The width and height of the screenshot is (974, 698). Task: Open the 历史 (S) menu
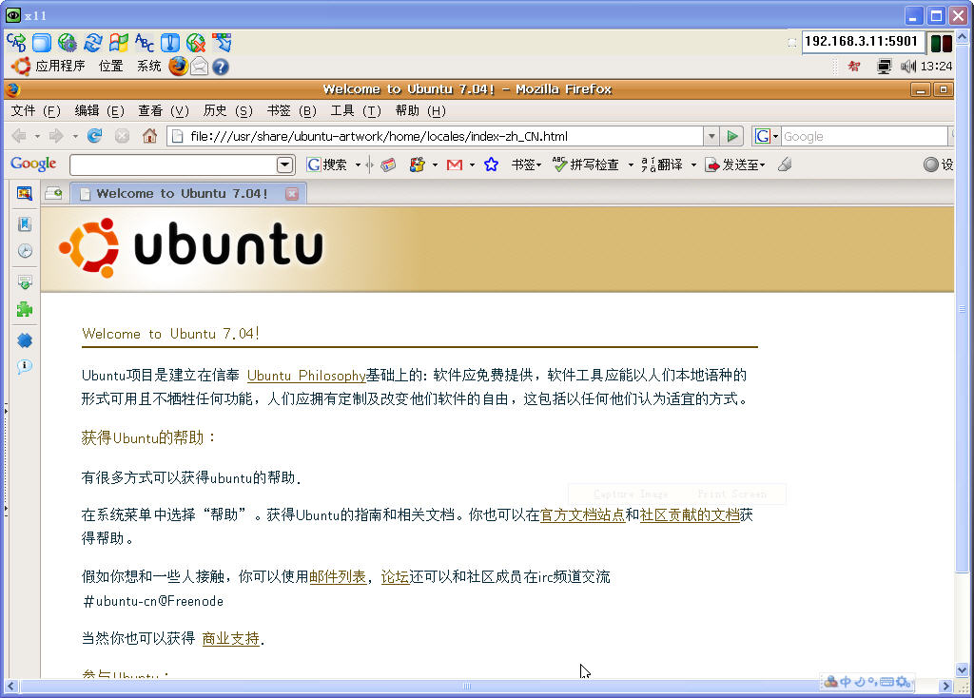pyautogui.click(x=227, y=110)
